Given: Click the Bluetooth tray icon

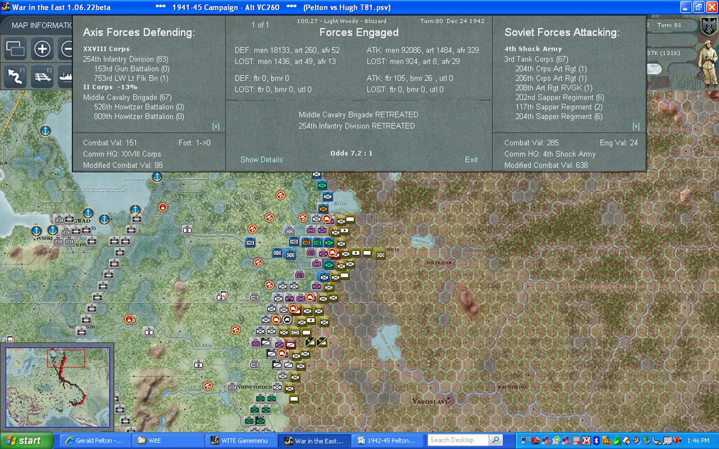Looking at the screenshot, I should (596, 441).
